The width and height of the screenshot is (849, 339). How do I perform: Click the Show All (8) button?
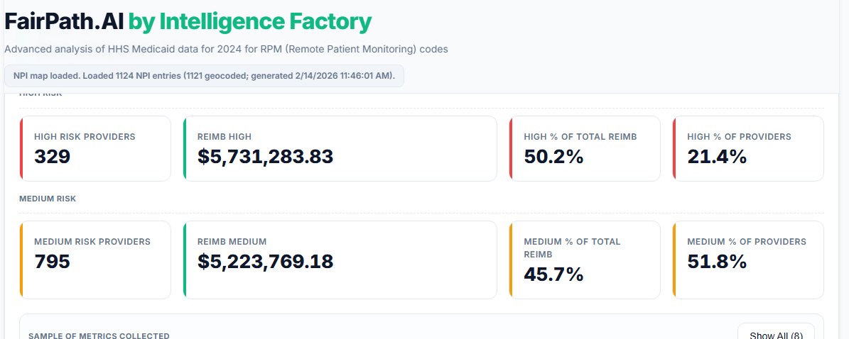776,334
